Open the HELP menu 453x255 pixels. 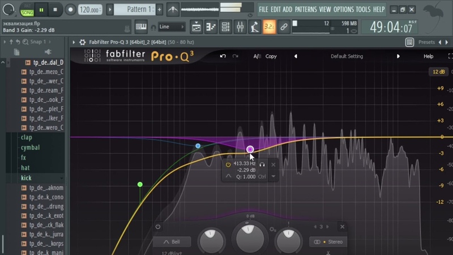point(379,10)
